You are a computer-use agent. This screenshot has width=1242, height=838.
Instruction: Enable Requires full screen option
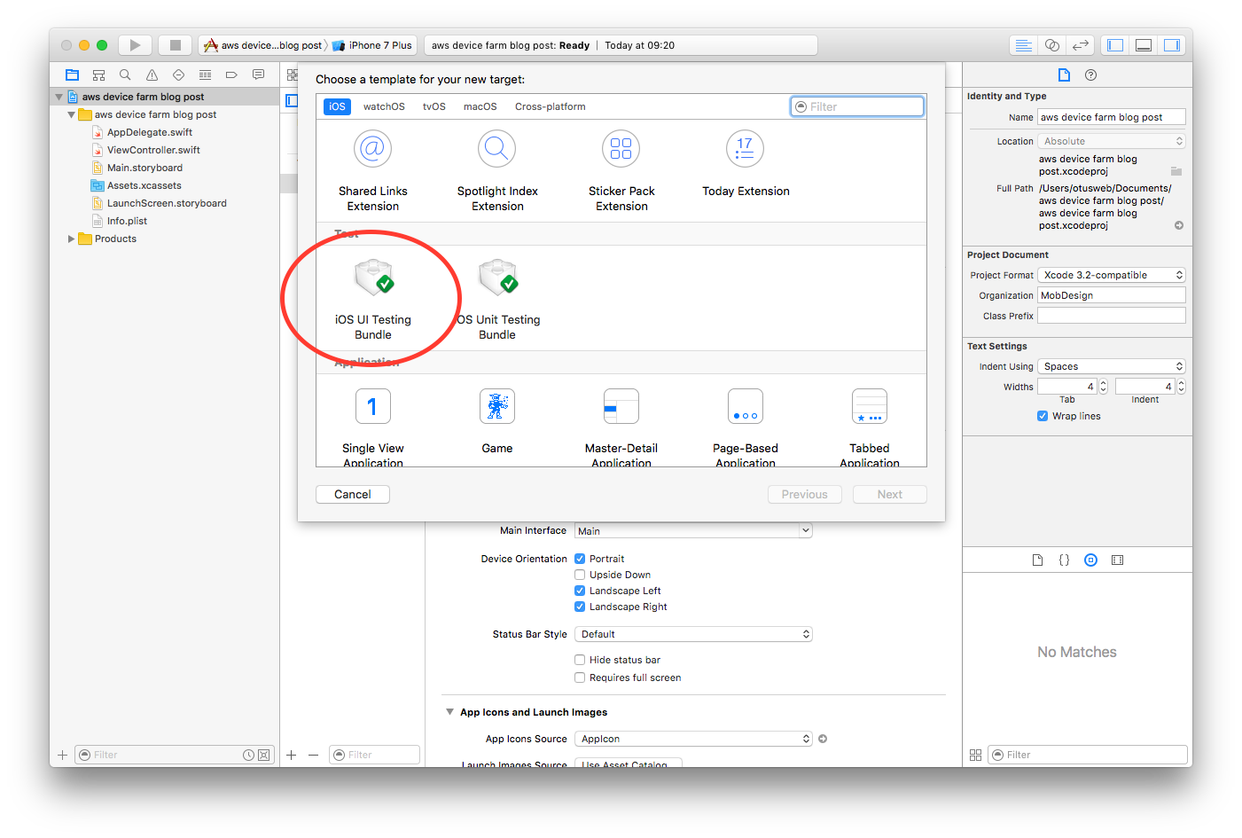pos(580,677)
